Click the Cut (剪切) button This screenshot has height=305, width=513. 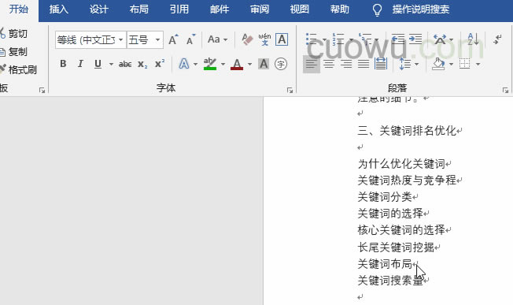point(13,33)
